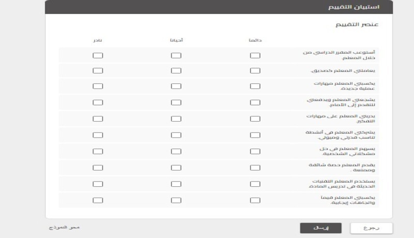Check 'نادر' for 'يدربني المعلم على مهارات التفكير'
Screen dimensions: 414x238
coord(98,119)
